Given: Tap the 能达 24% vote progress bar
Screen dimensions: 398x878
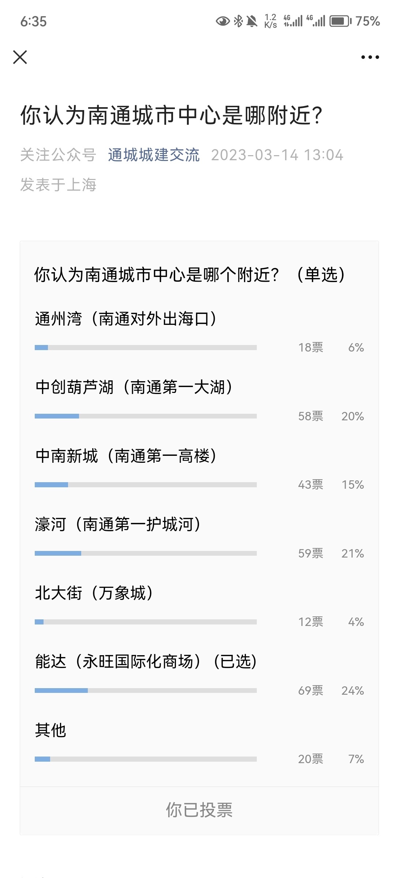Looking at the screenshot, I should pyautogui.click(x=146, y=690).
